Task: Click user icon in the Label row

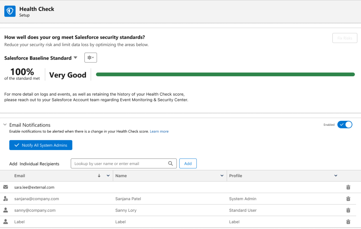Action: point(6,221)
